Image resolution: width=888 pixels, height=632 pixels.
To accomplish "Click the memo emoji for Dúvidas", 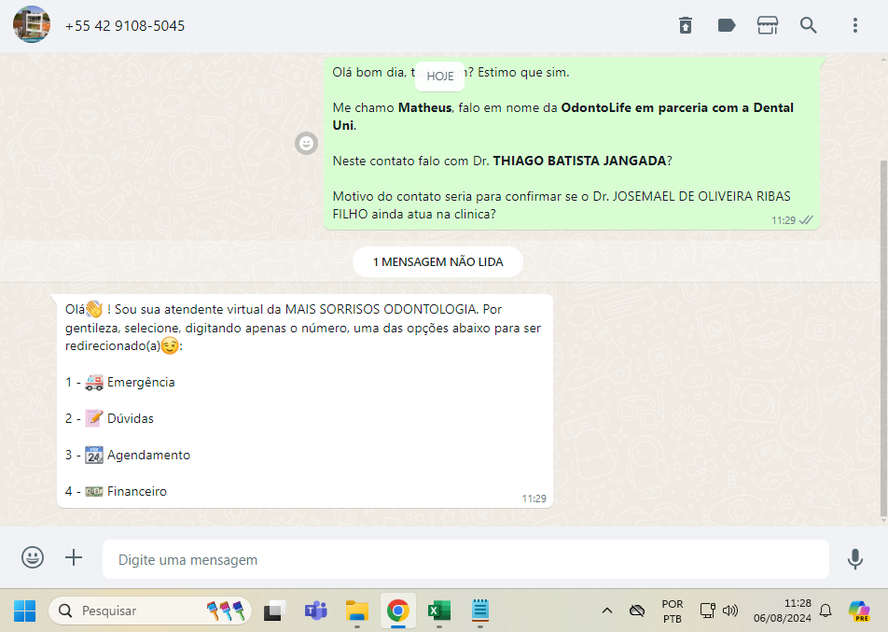I will click(94, 419).
